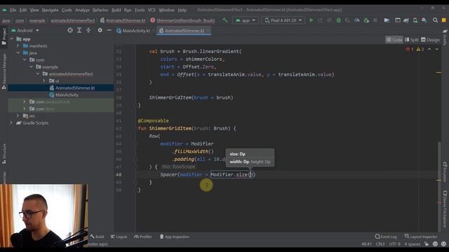This screenshot has height=252, width=449.
Task: Open Device File Explorer toolbar icon
Action: 387,20
